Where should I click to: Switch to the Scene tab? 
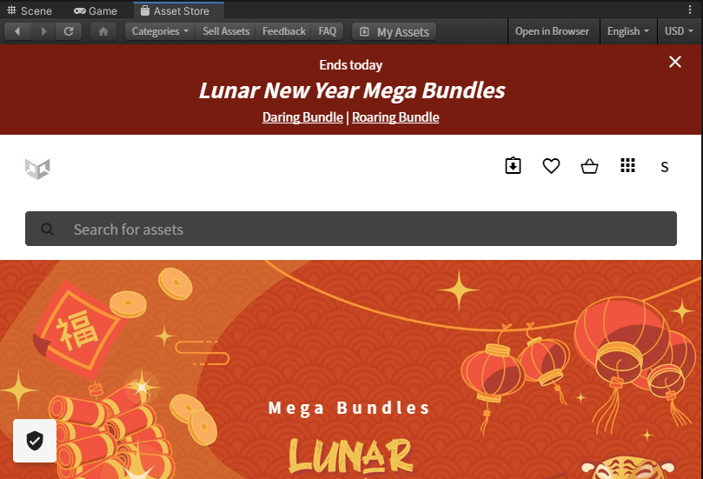pos(30,10)
